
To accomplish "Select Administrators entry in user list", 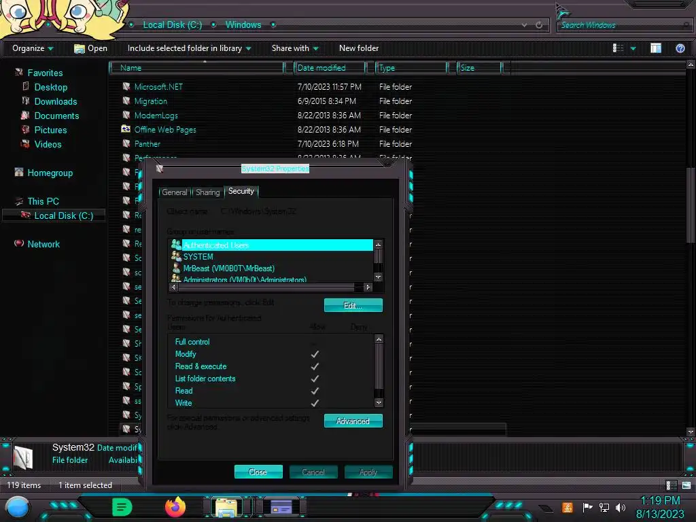I will point(245,279).
